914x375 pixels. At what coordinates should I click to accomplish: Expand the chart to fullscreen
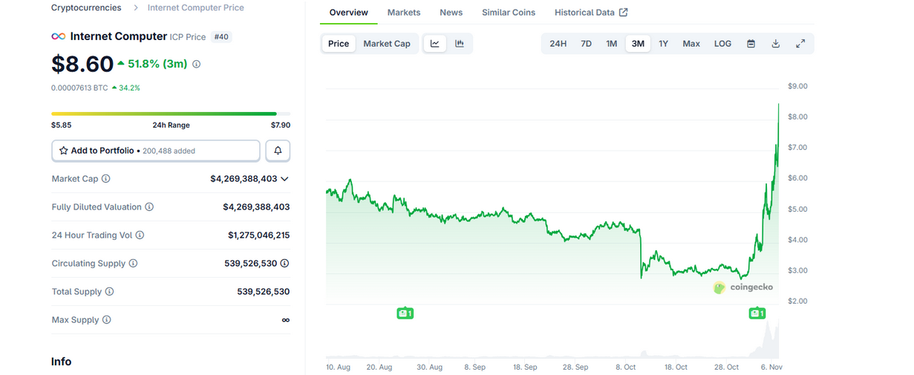[800, 44]
